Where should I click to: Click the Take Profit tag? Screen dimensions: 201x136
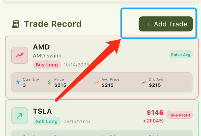[x=180, y=115]
